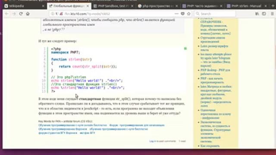The height and width of the screenshot is (155, 276).
Task: Click the browser forward arrow
Action: tap(14, 14)
